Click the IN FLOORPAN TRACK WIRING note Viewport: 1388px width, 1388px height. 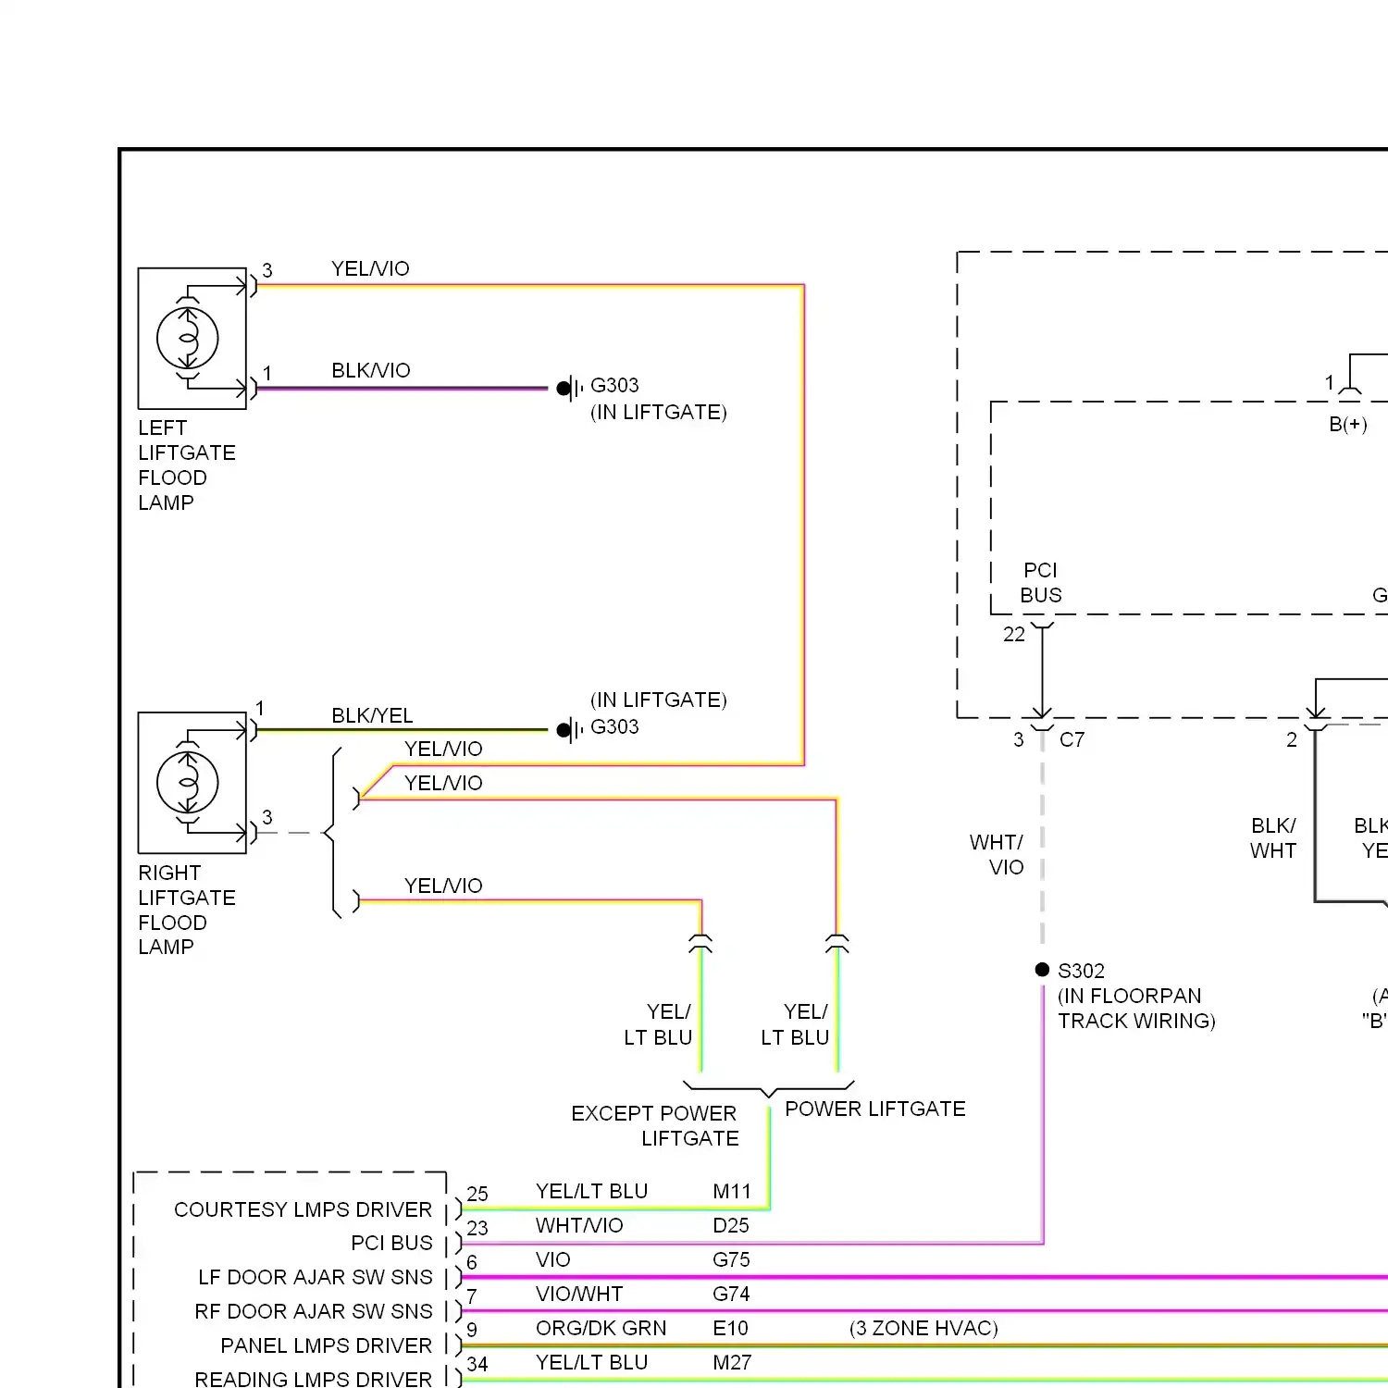[x=1136, y=1009]
